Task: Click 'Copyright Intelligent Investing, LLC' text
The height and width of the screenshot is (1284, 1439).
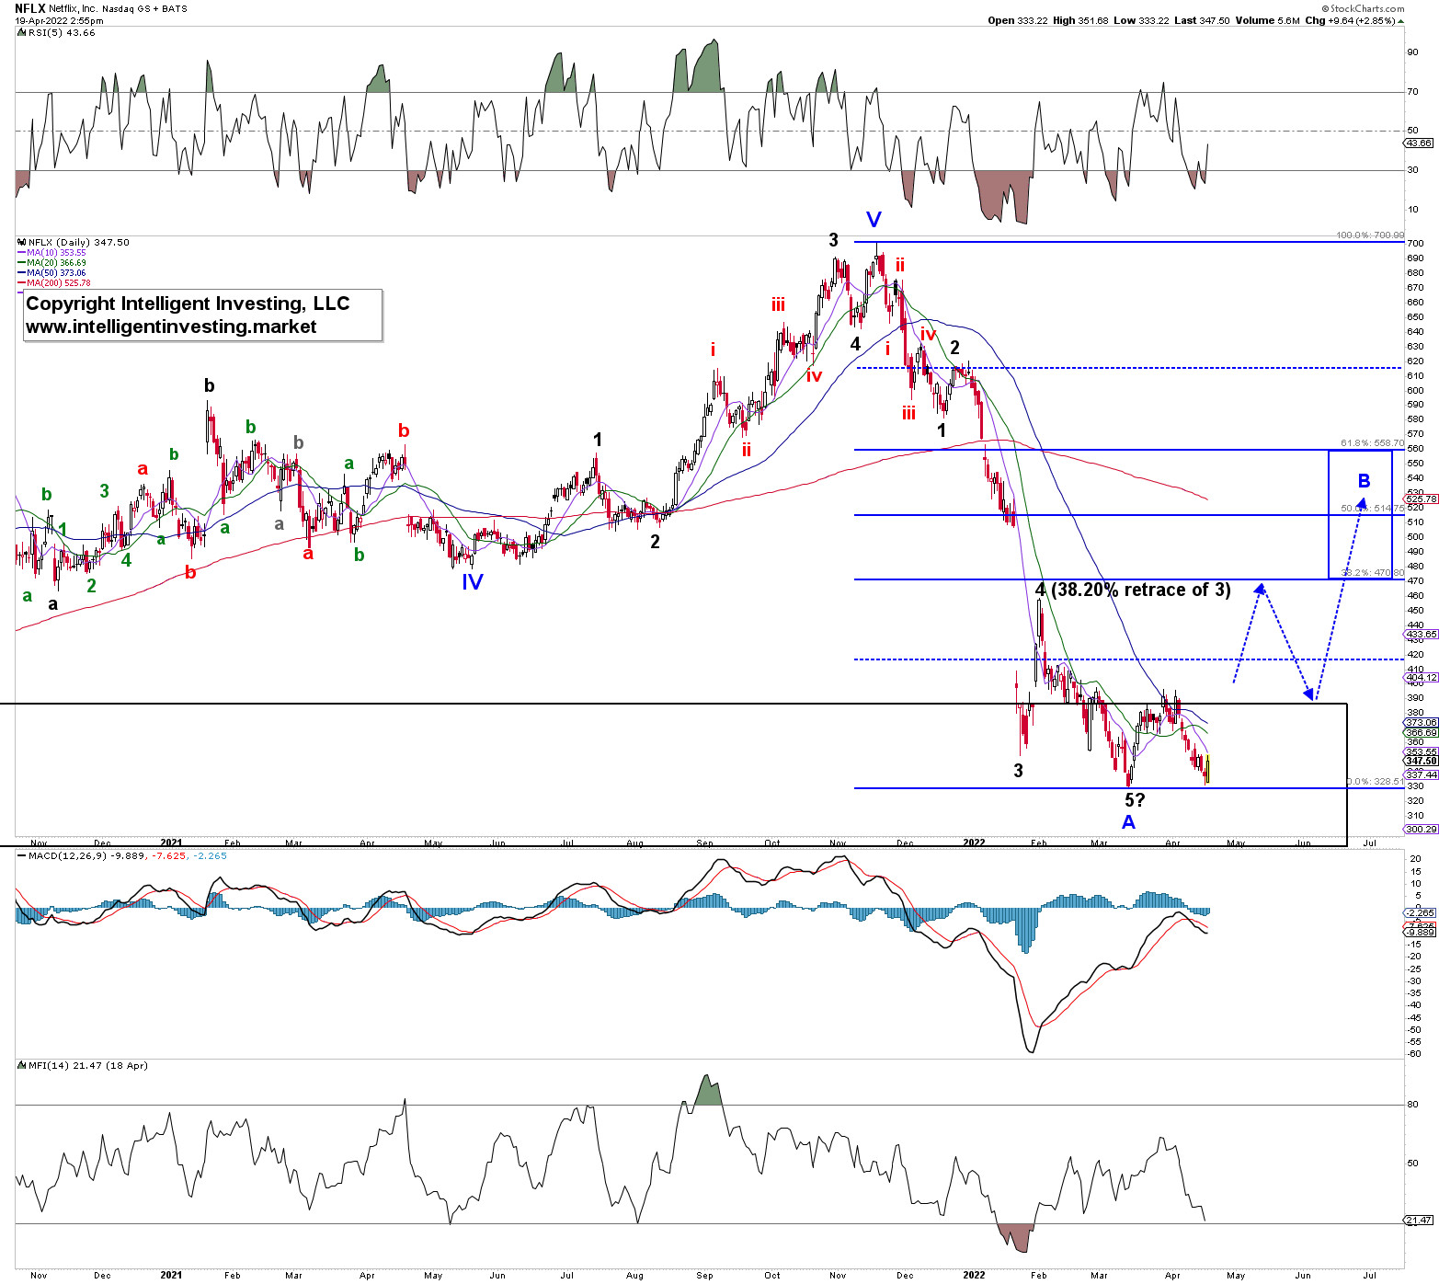Action: point(188,304)
